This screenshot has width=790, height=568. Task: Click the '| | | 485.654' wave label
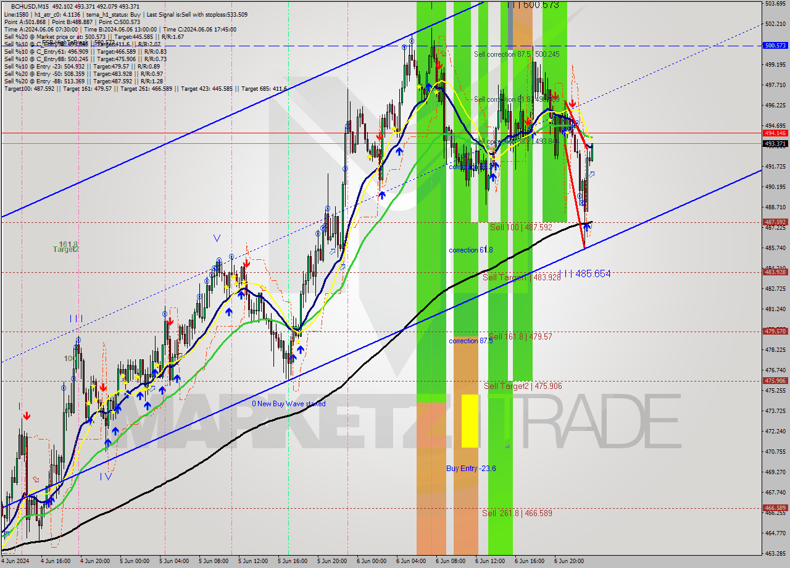click(585, 274)
